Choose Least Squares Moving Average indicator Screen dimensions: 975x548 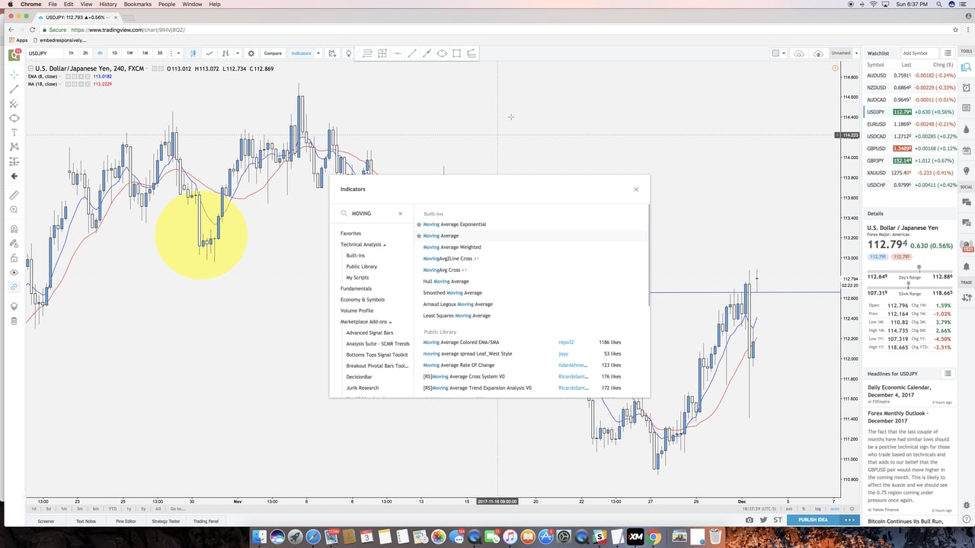point(457,316)
